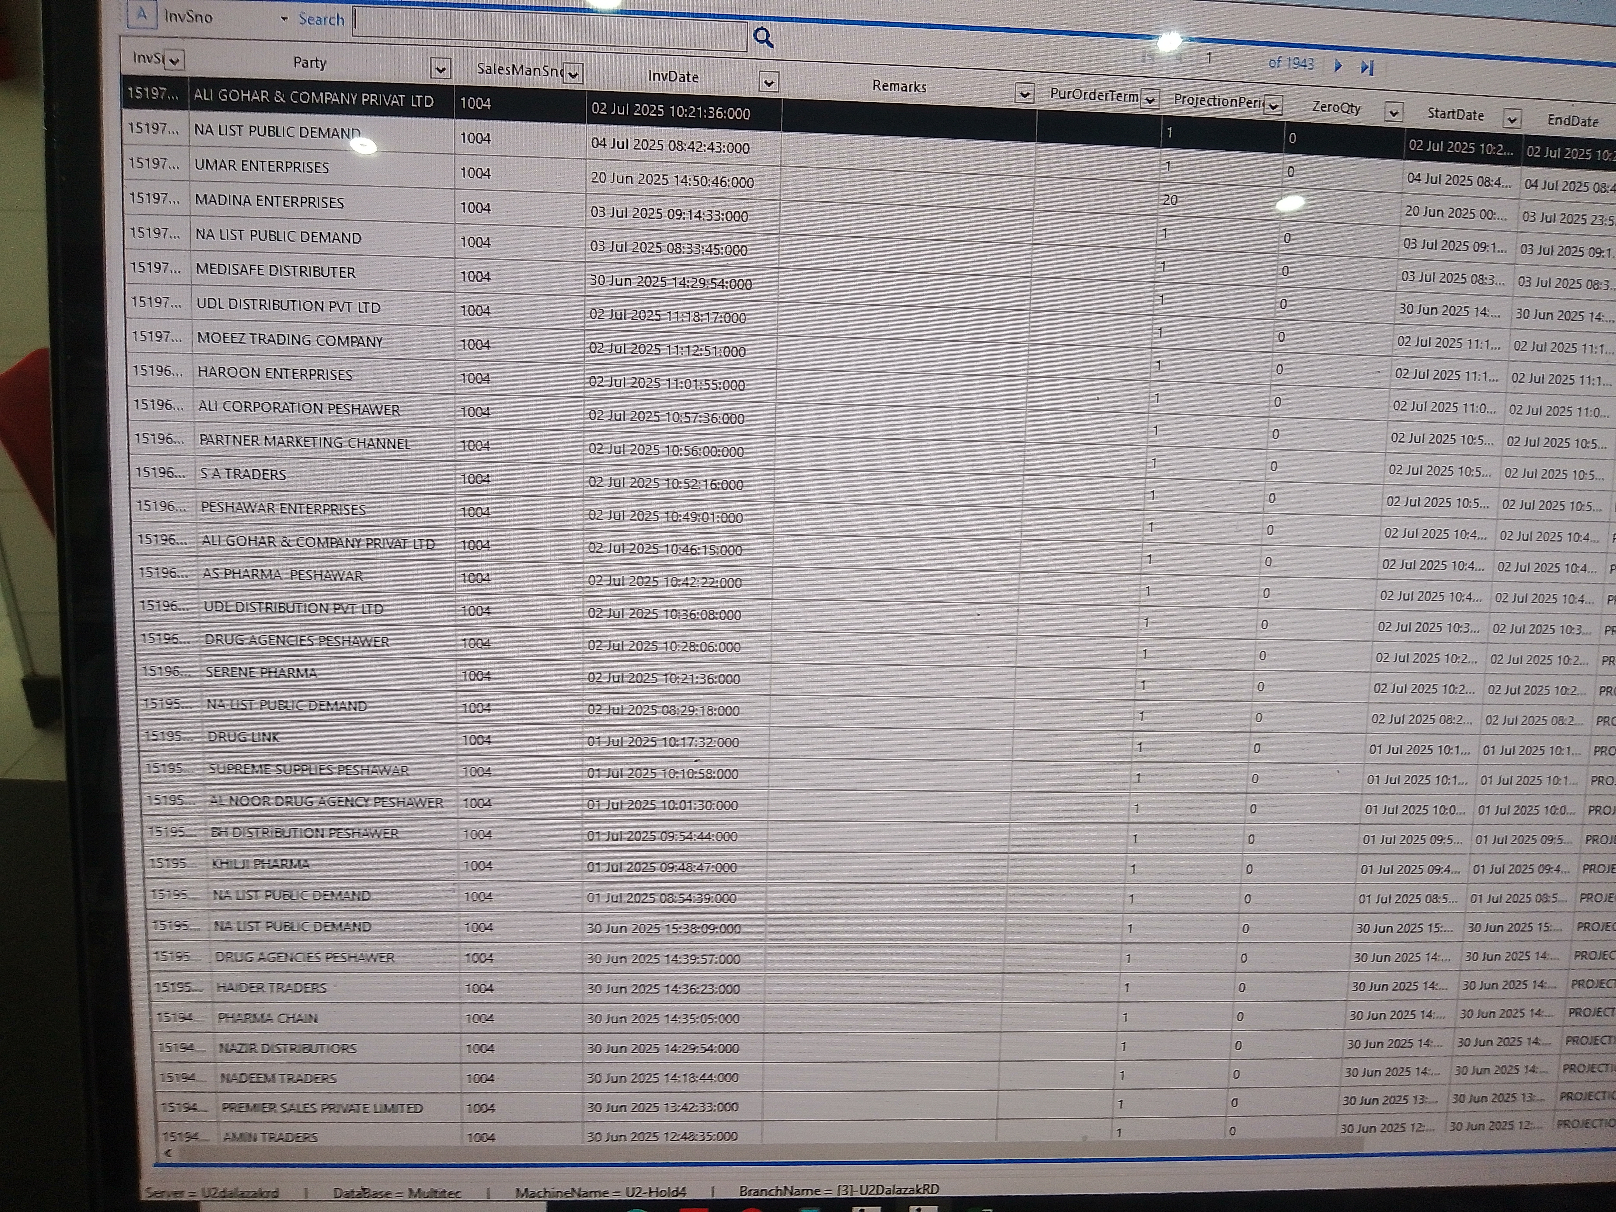The height and width of the screenshot is (1212, 1616).
Task: Open the SalesManSno column filter arrow
Action: [x=573, y=74]
